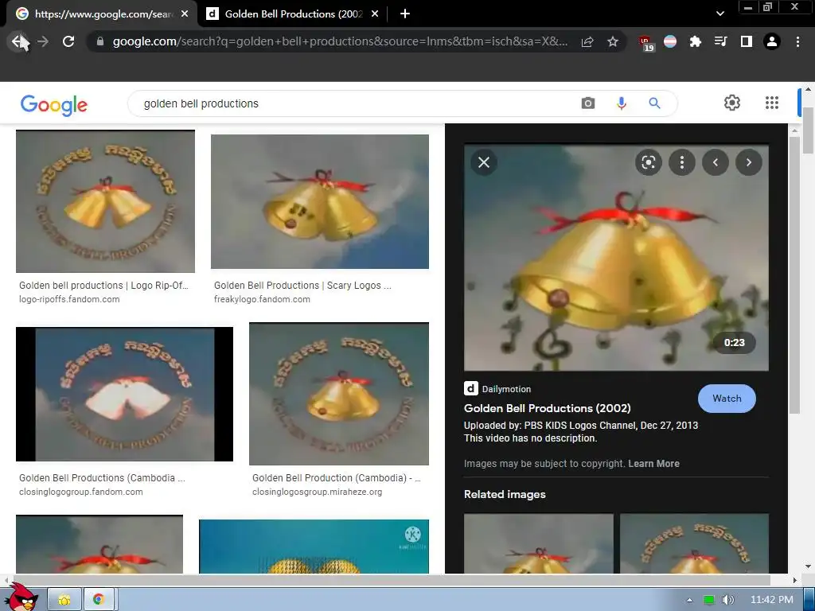
Task: Close the Google search tab
Action: click(185, 14)
